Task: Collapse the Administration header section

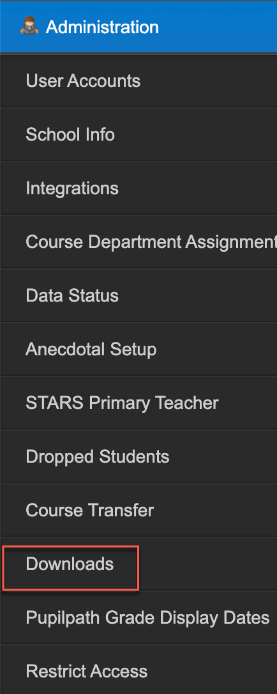Action: point(138,27)
